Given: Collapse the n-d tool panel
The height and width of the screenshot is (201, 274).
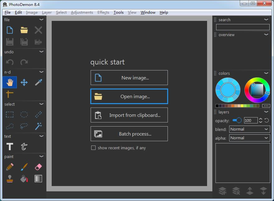Looking at the screenshot, I should tap(41, 72).
